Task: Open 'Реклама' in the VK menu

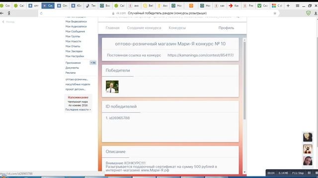Action: 71,73
